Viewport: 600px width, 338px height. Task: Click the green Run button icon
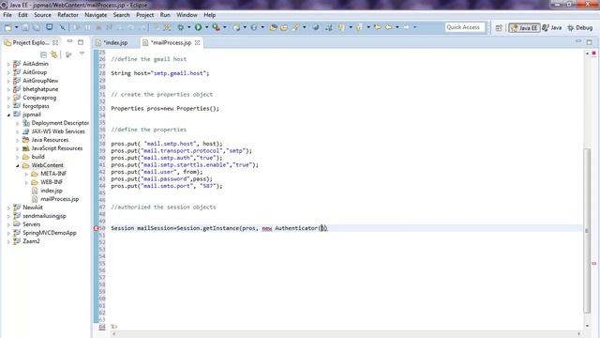[198, 27]
